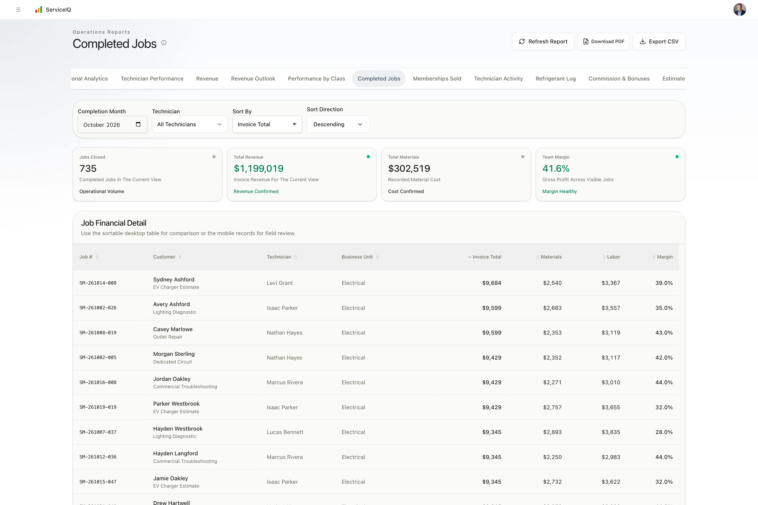Screen dimensions: 758x505
Task: Sort table by Customer column header
Action: [x=167, y=257]
